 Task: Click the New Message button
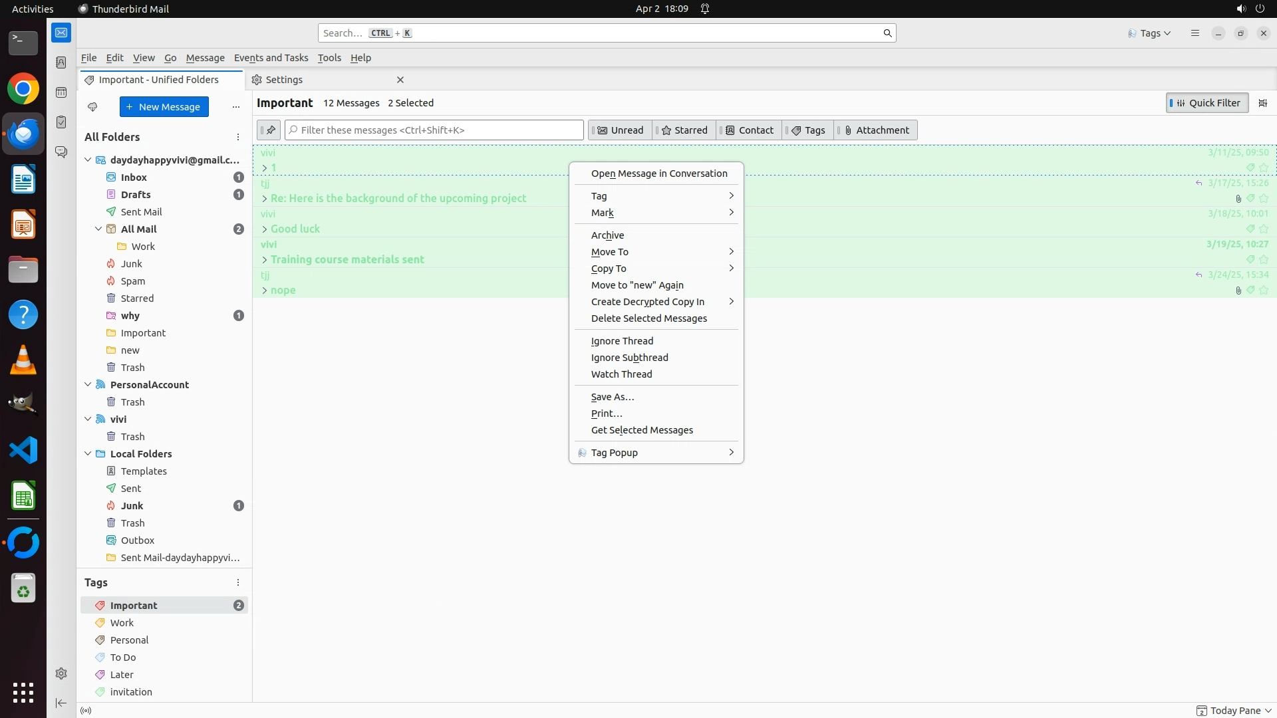(x=164, y=107)
